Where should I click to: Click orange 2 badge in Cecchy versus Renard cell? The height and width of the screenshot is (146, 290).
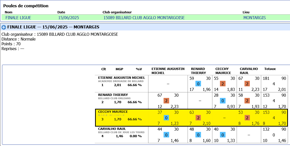click(x=198, y=118)
